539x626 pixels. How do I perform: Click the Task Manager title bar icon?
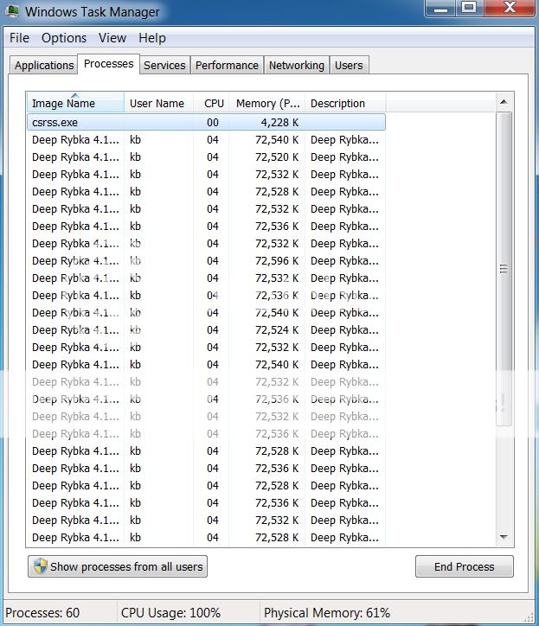pyautogui.click(x=12, y=10)
